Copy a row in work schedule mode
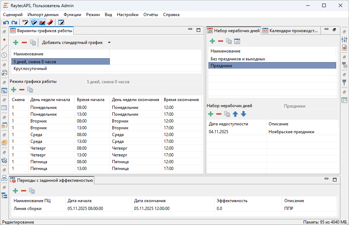Screen dimensions: 349x225 (x=30, y=90)
